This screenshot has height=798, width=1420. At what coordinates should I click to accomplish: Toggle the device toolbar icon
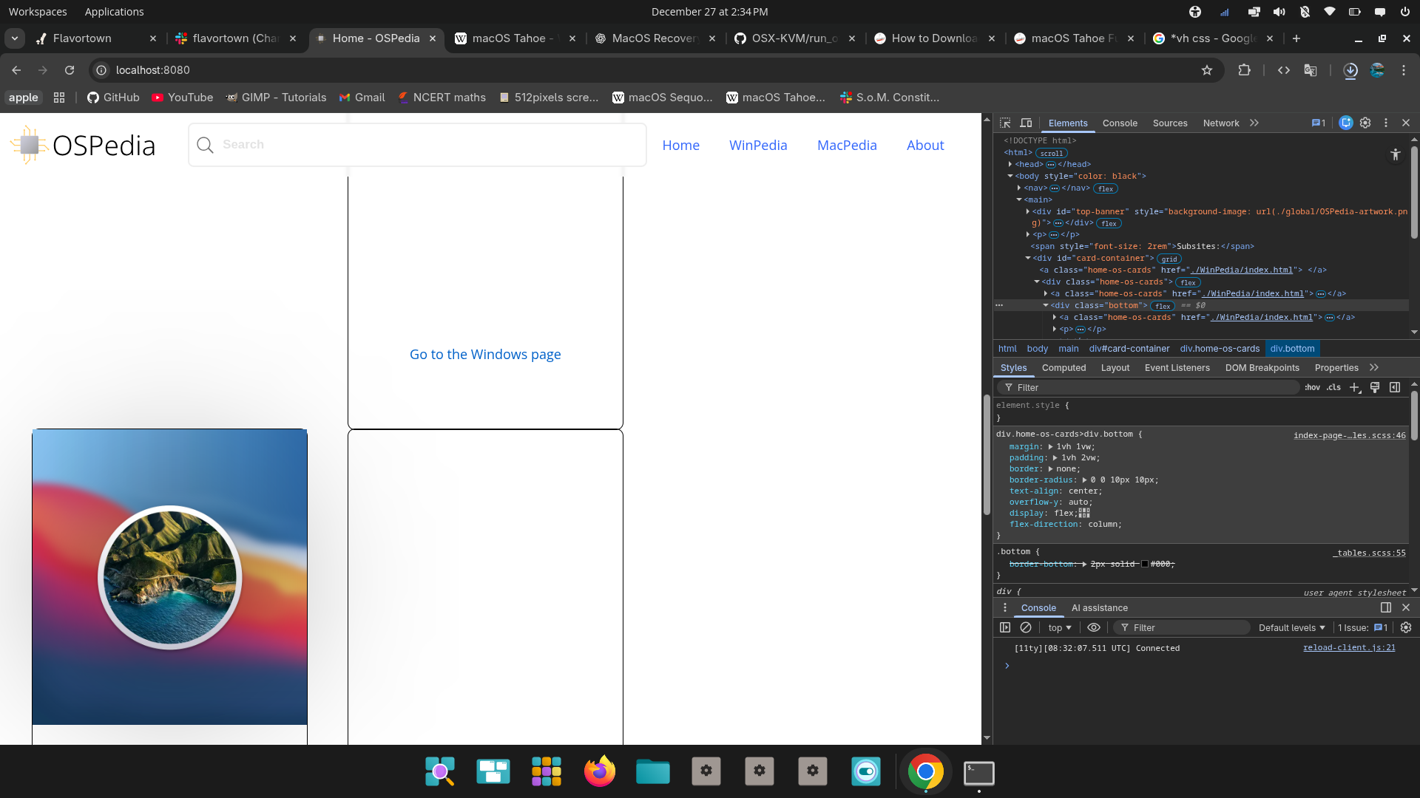tap(1026, 123)
